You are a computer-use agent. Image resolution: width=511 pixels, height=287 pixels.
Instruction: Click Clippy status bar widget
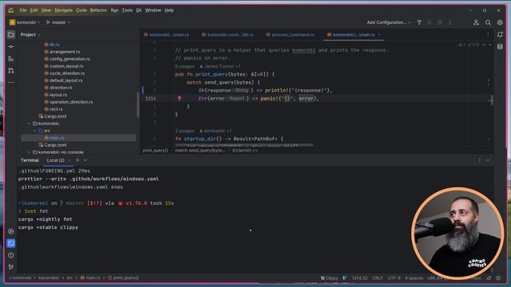point(329,278)
